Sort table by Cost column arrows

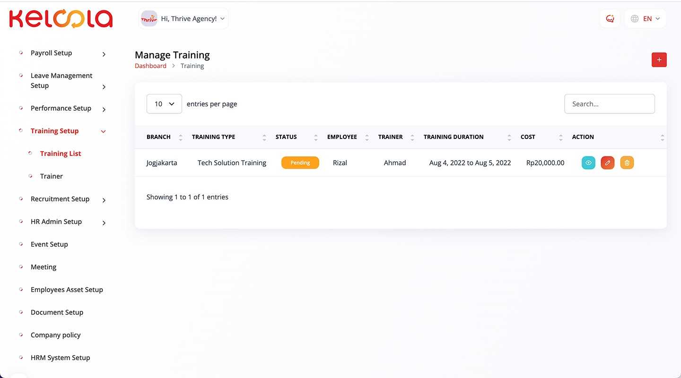point(560,137)
